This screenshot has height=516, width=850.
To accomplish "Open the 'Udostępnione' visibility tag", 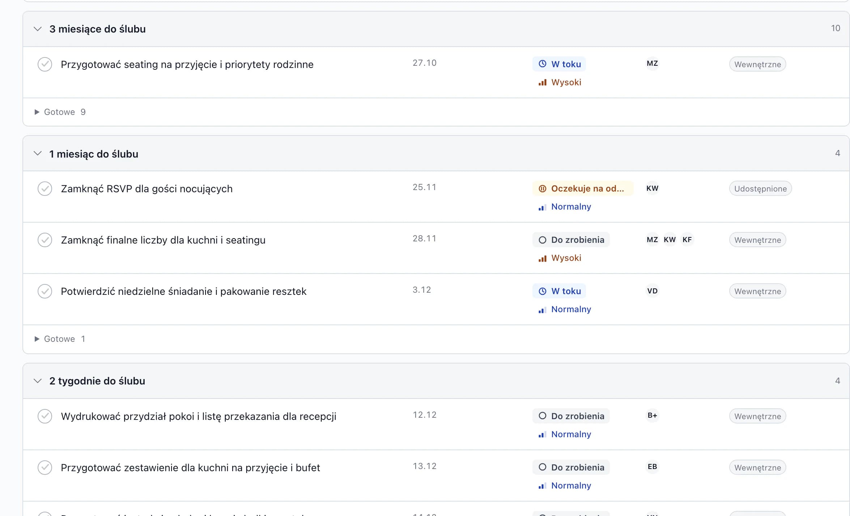I will 760,189.
